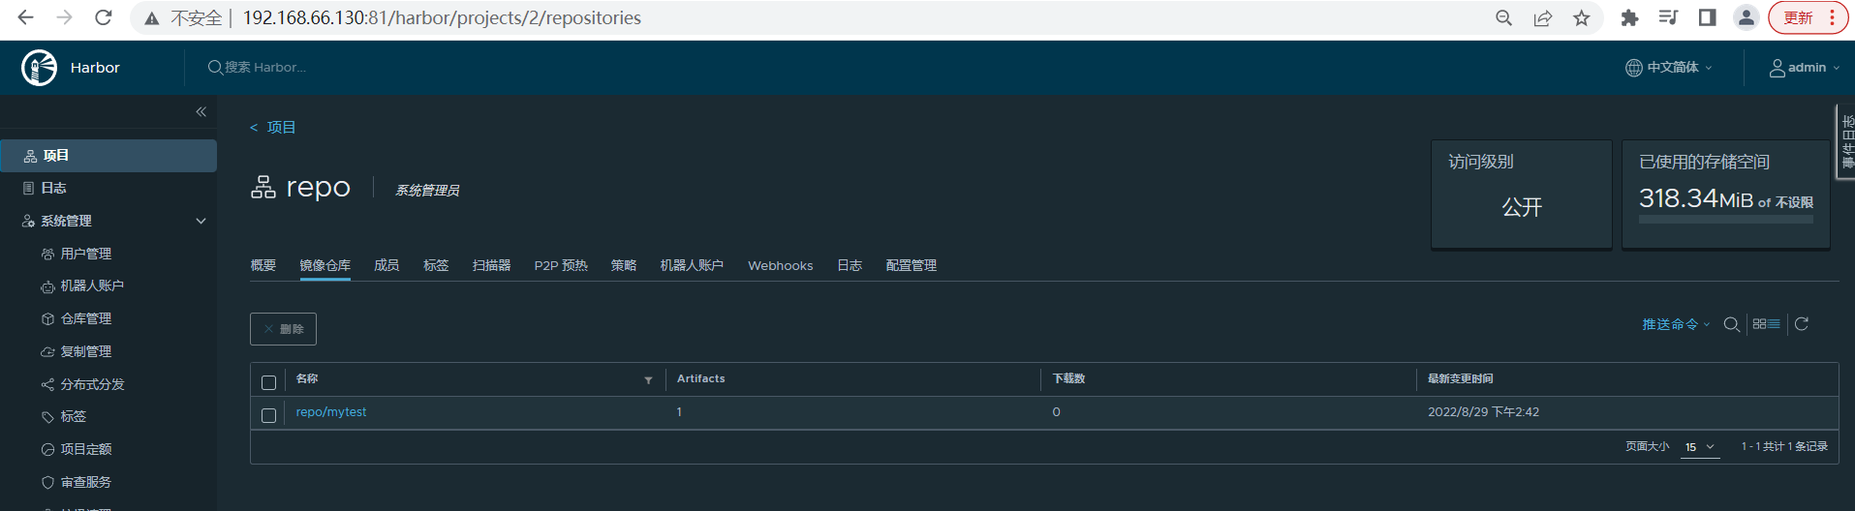Go forward with browser forward arrow
The image size is (1855, 511).
[64, 17]
